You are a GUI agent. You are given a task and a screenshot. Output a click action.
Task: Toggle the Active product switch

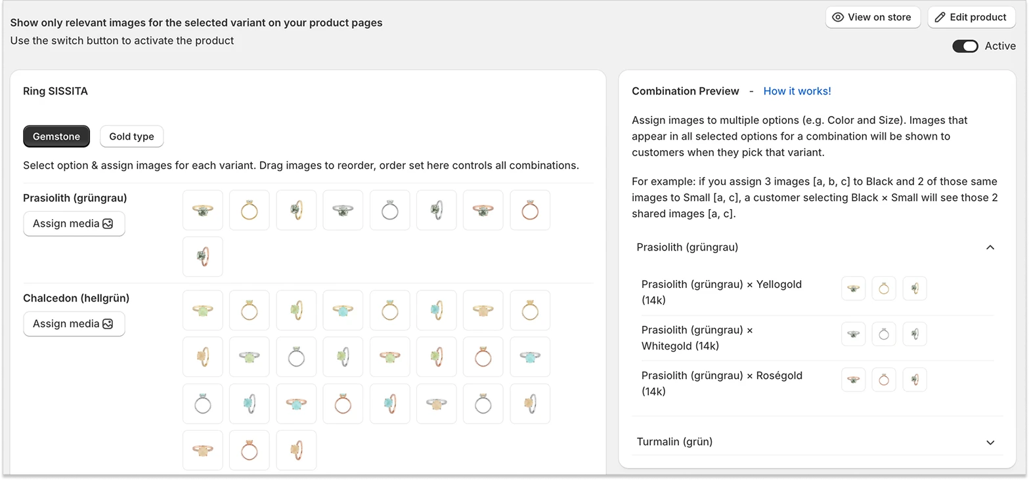click(x=965, y=46)
